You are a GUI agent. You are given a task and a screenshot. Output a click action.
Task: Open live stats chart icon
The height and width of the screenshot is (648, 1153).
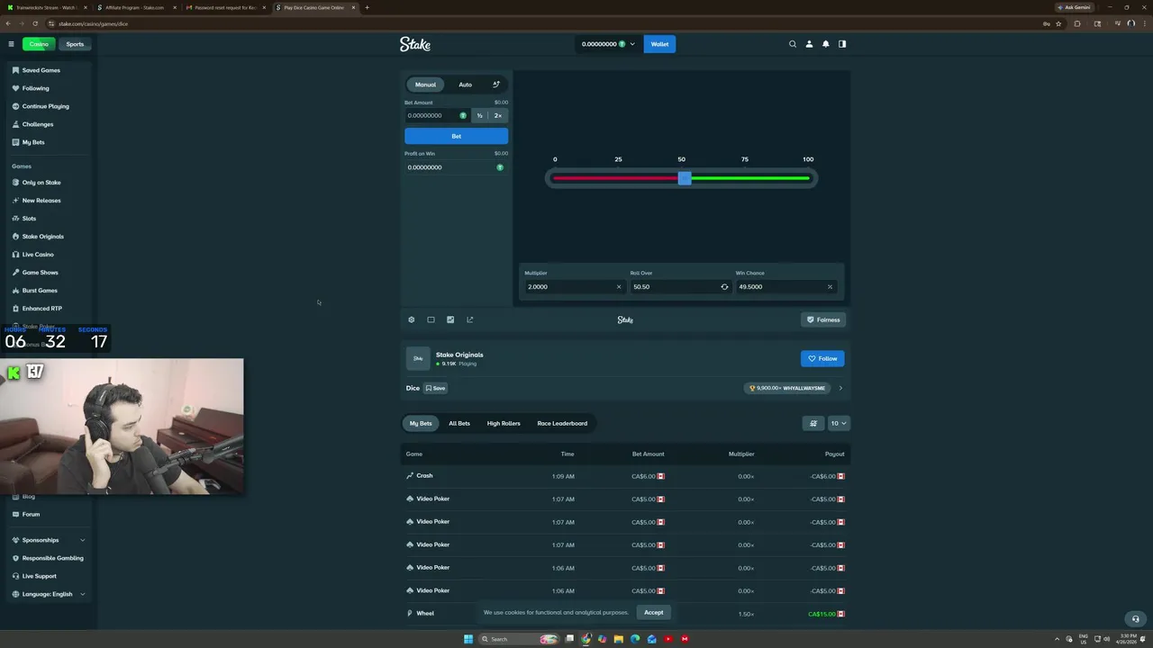450,319
